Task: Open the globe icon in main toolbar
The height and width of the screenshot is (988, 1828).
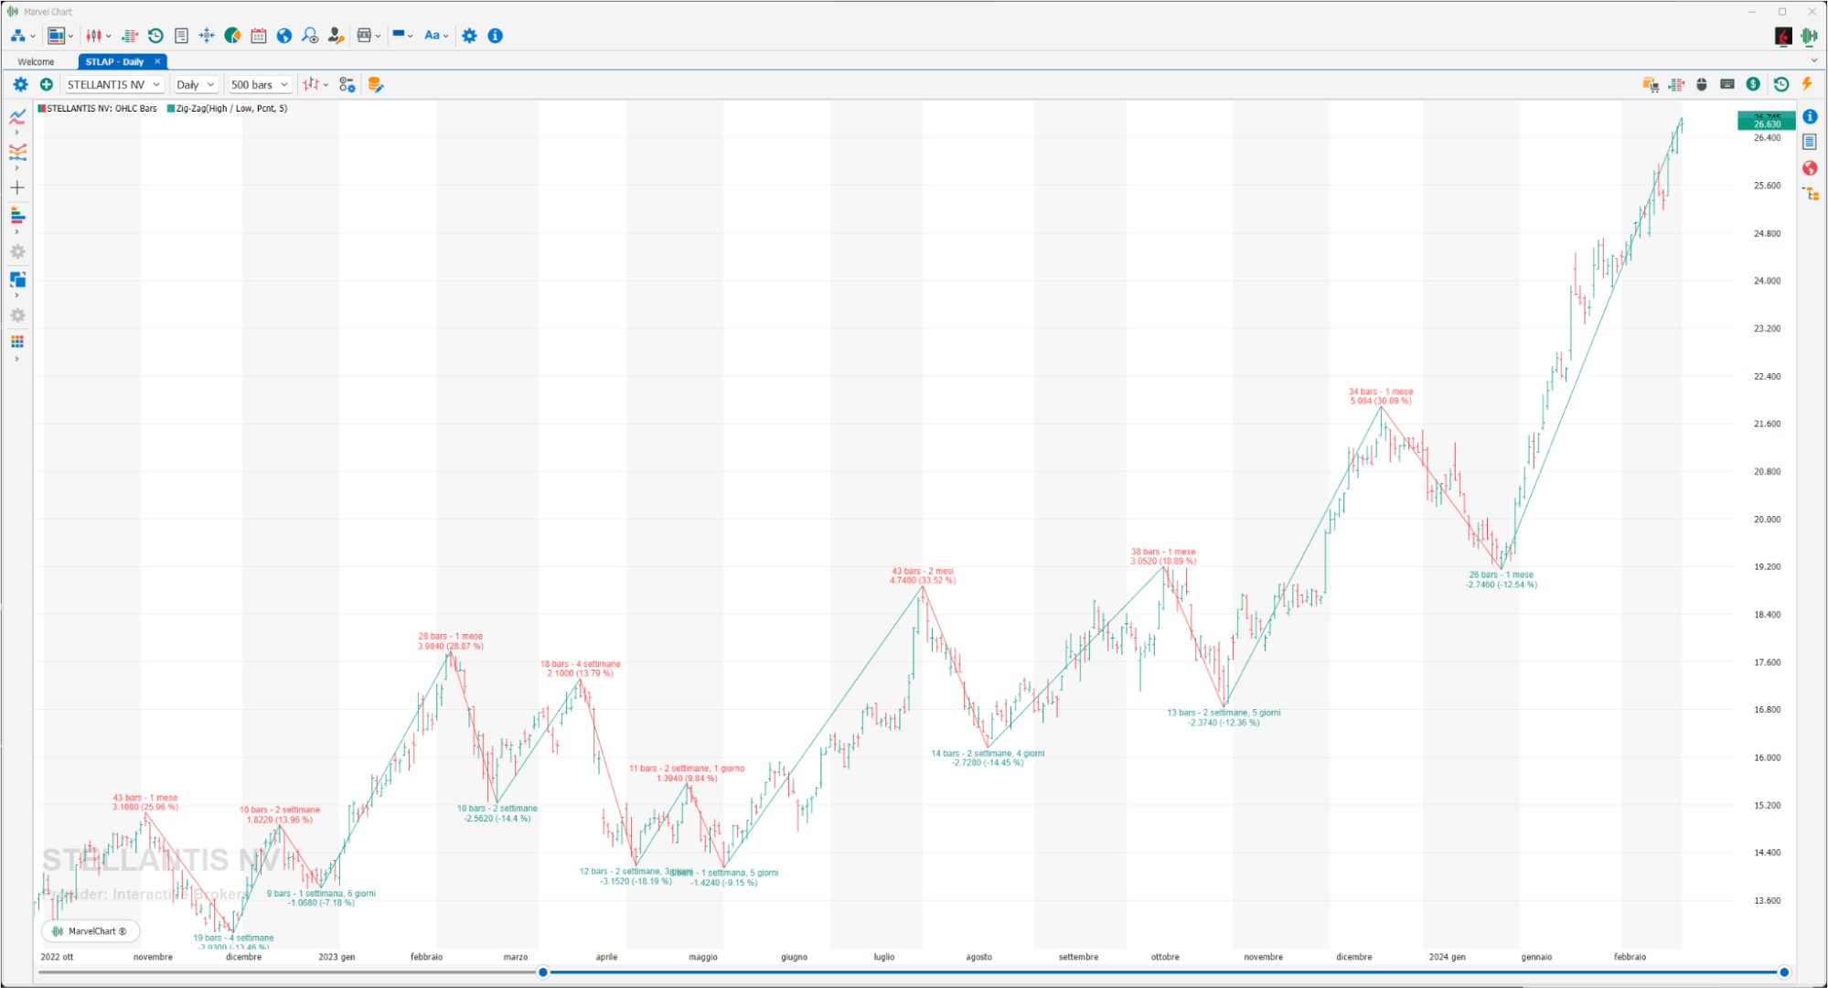Action: tap(284, 36)
